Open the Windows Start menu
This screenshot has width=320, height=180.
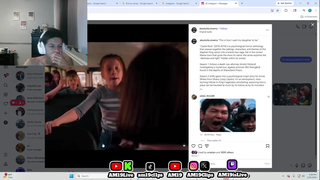71,176
